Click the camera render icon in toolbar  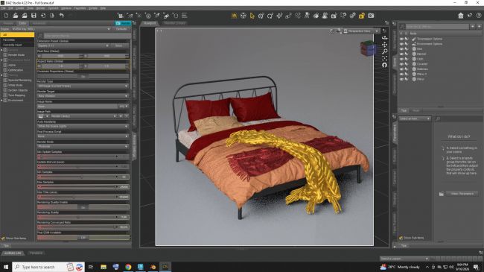pos(371,16)
